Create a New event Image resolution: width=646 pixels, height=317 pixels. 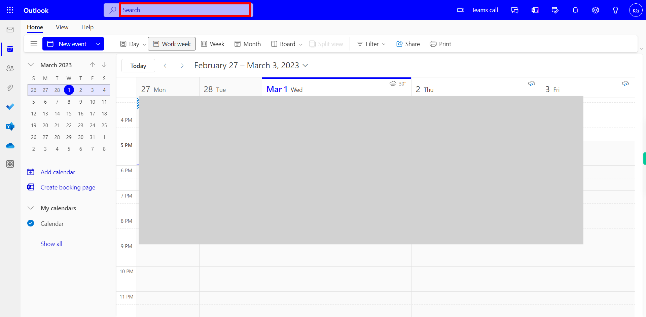tap(67, 44)
